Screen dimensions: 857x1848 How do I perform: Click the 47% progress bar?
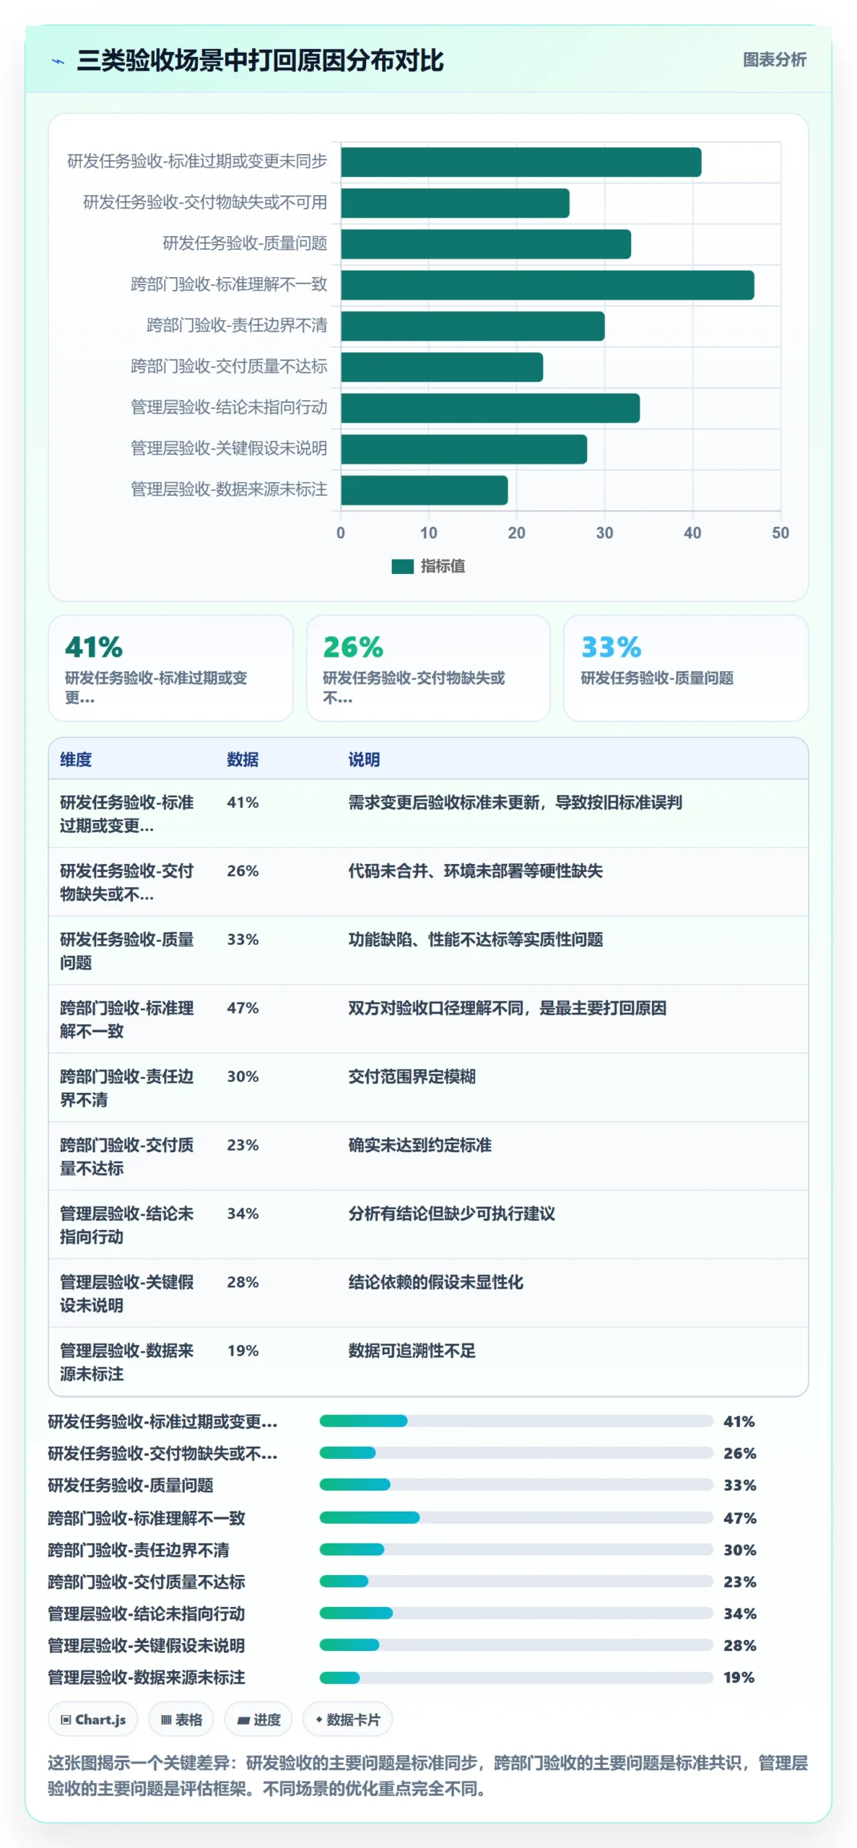(x=516, y=1518)
